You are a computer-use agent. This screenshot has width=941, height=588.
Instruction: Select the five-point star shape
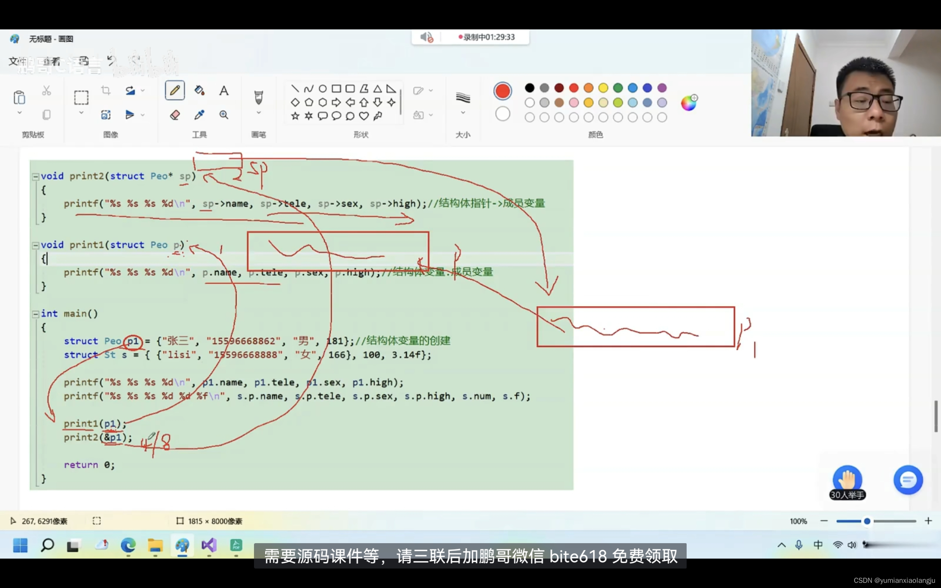(x=295, y=116)
